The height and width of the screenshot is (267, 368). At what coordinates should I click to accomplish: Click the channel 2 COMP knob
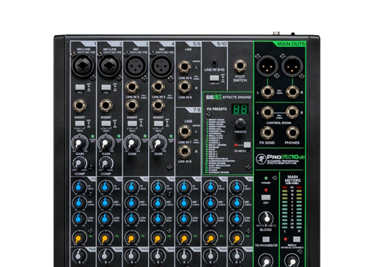pos(106,163)
